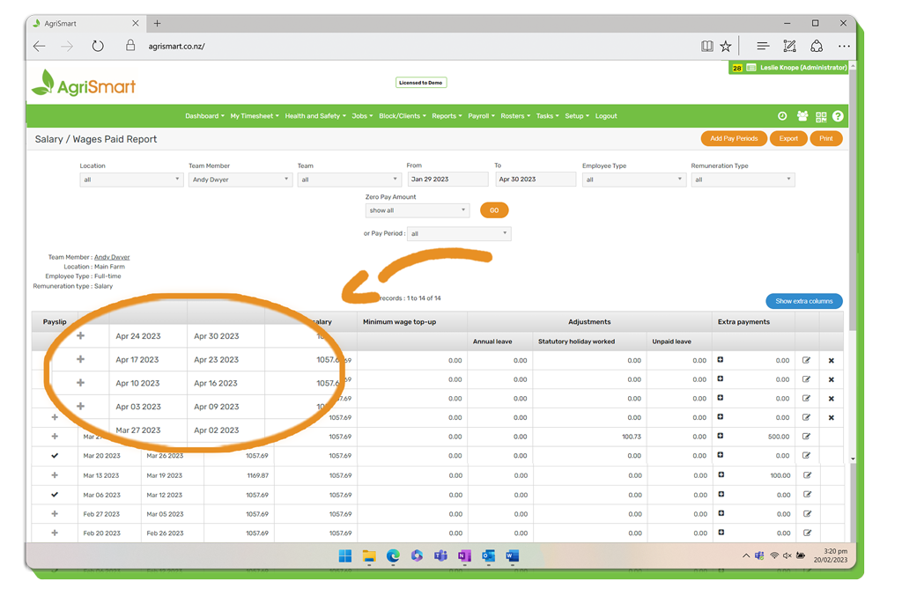Open the Team Member dropdown showing Andy Dwyer
902x610 pixels.
tap(240, 180)
